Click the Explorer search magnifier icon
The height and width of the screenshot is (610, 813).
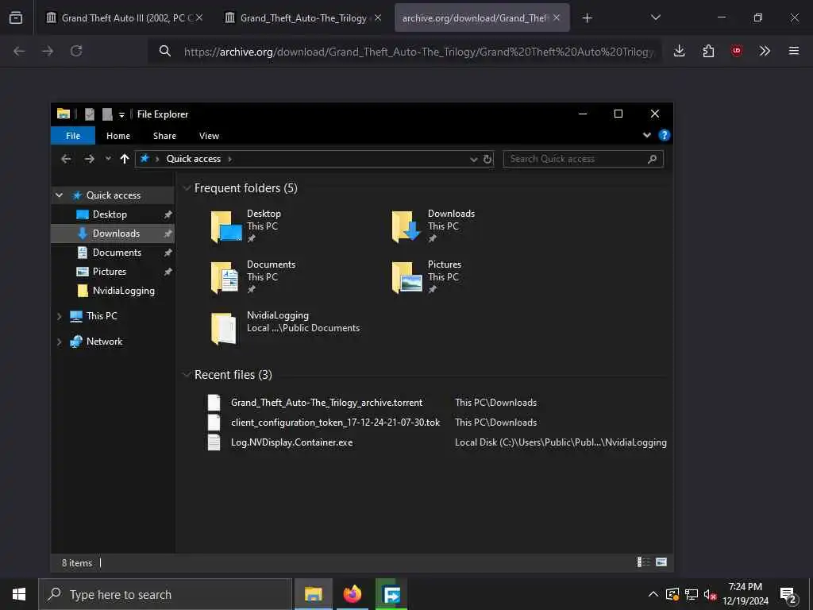point(653,159)
